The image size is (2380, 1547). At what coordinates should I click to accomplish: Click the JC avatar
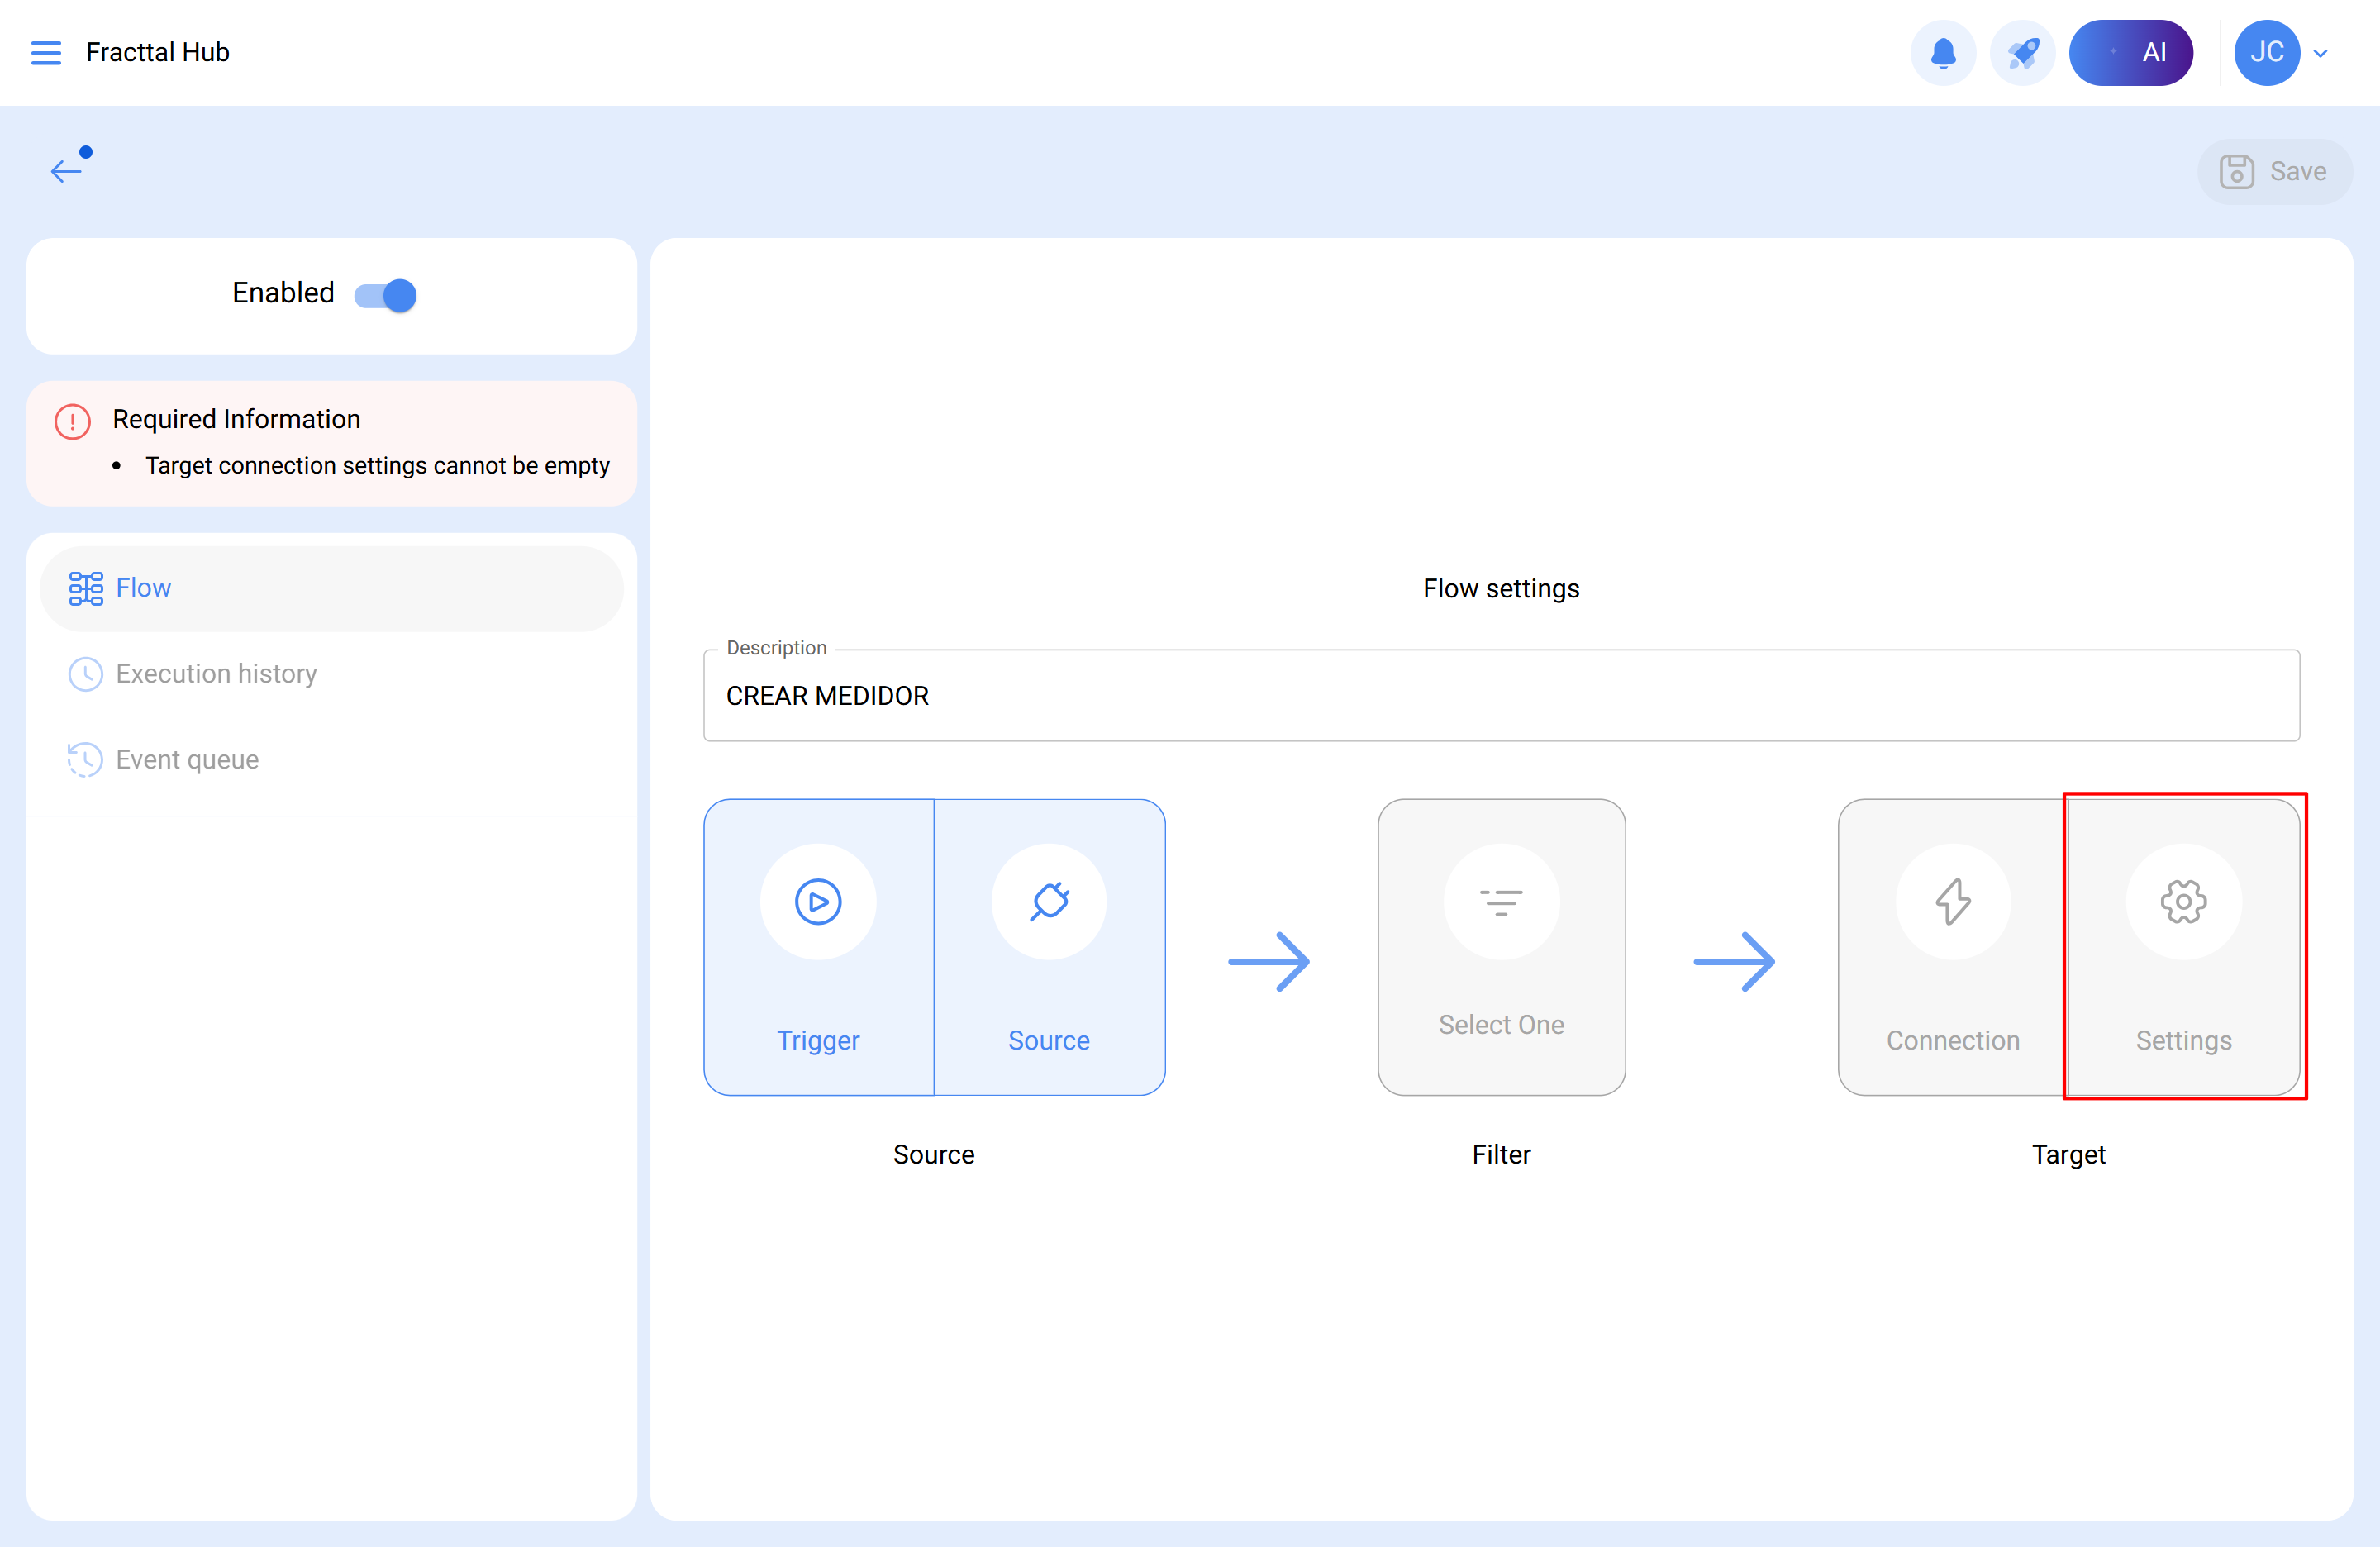point(2267,52)
